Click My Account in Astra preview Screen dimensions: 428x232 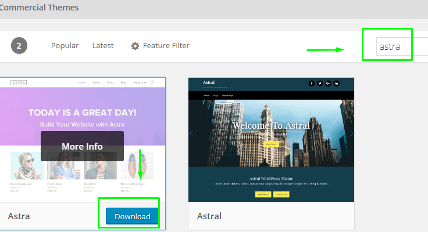[x=140, y=82]
